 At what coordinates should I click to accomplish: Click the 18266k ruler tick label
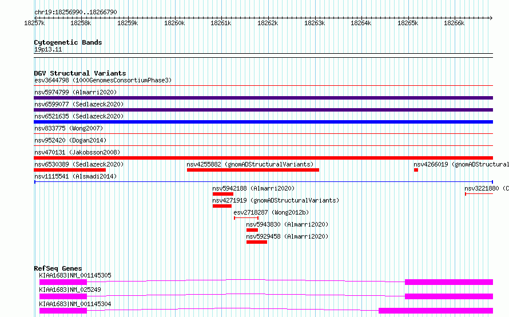(454, 23)
